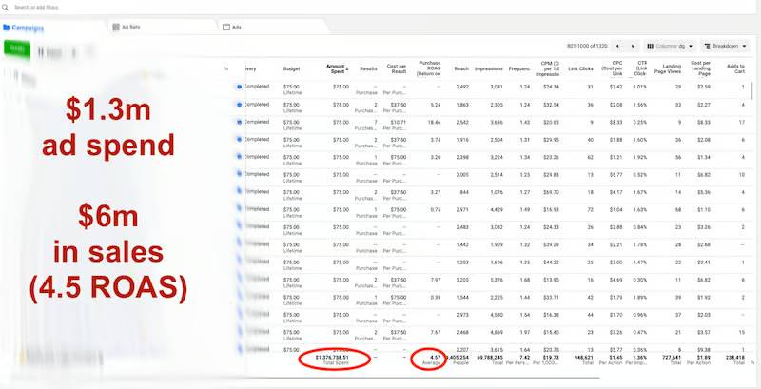Go to next results page arrow

point(634,45)
